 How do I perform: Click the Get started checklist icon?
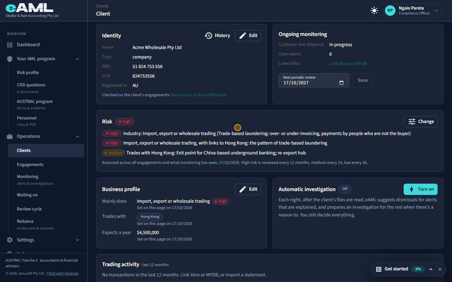(x=379, y=269)
